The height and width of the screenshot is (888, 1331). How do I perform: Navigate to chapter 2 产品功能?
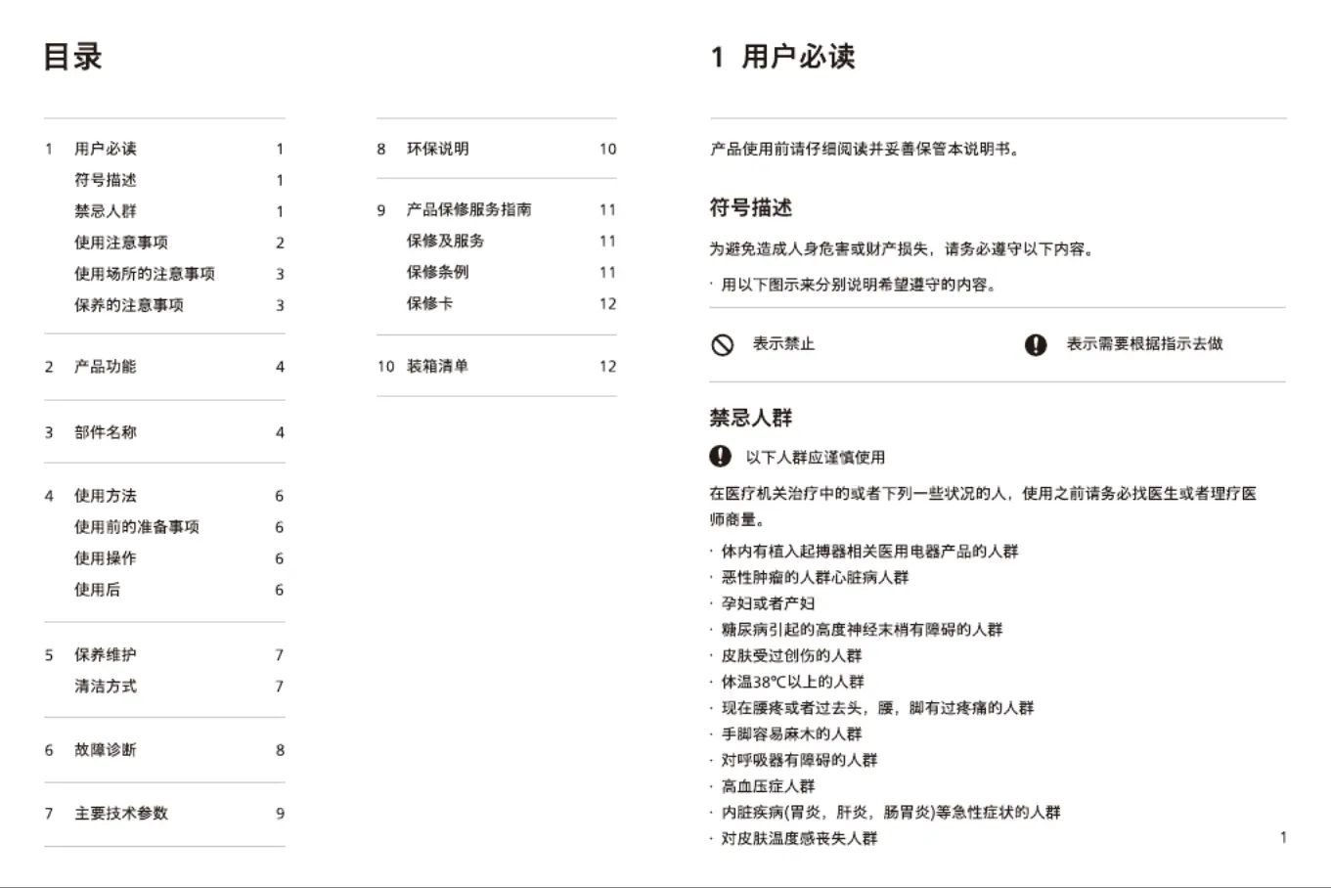coord(106,367)
